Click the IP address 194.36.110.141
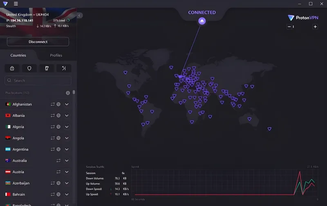 coord(22,20)
